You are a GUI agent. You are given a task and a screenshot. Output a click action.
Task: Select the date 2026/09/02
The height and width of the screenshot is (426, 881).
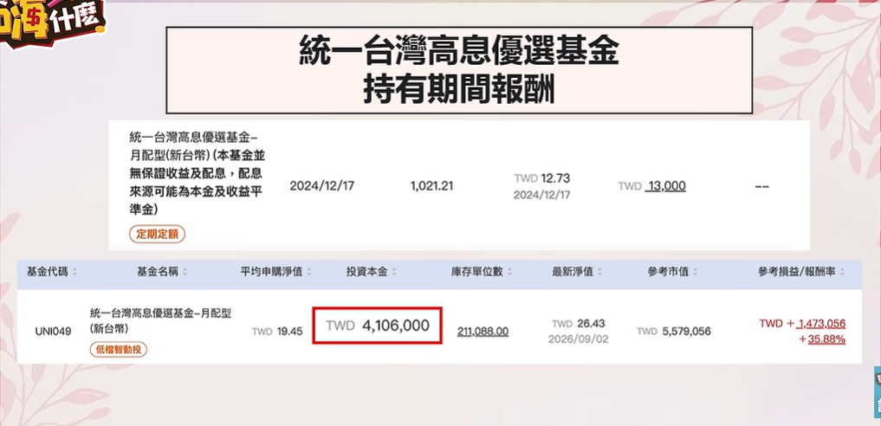pyautogui.click(x=578, y=339)
